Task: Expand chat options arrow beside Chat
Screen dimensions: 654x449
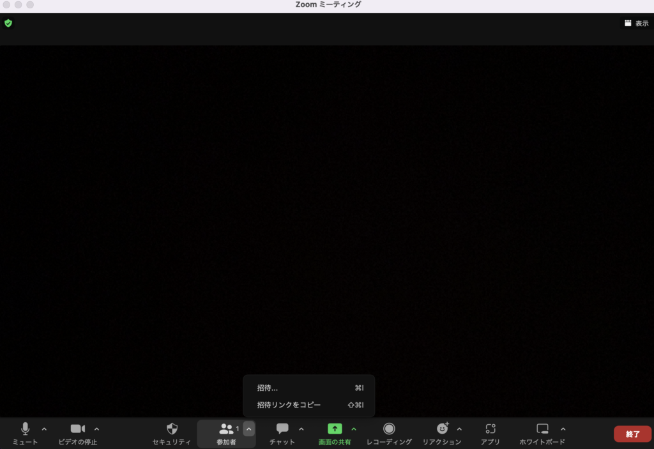Action: click(301, 429)
